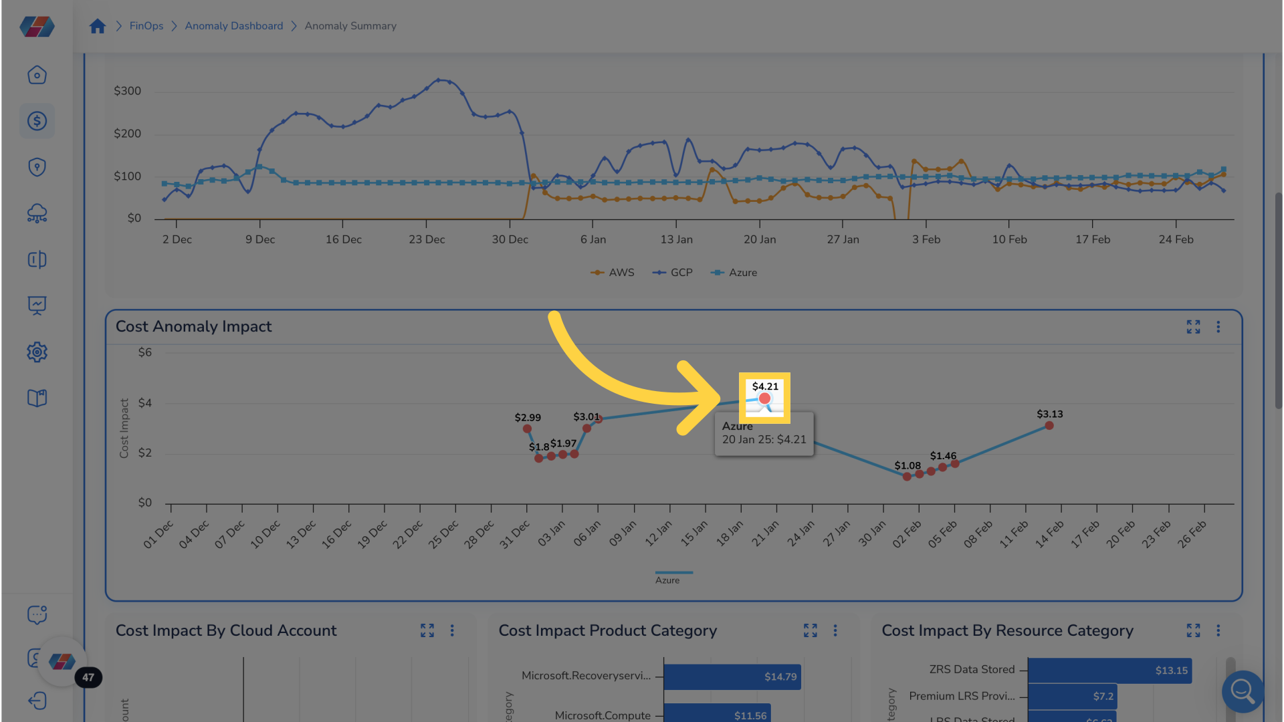Image resolution: width=1284 pixels, height=722 pixels.
Task: Click the Premium LRS $7.2 bar
Action: (1073, 697)
